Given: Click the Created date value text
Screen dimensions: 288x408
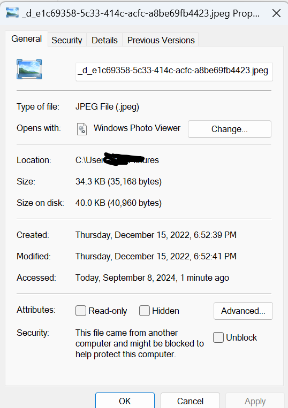Looking at the screenshot, I should click(156, 235).
